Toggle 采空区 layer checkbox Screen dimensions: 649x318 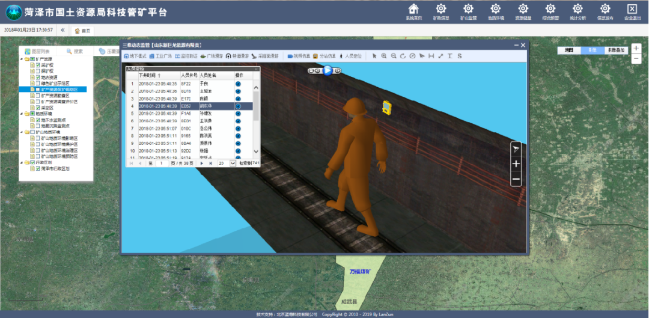(x=38, y=107)
